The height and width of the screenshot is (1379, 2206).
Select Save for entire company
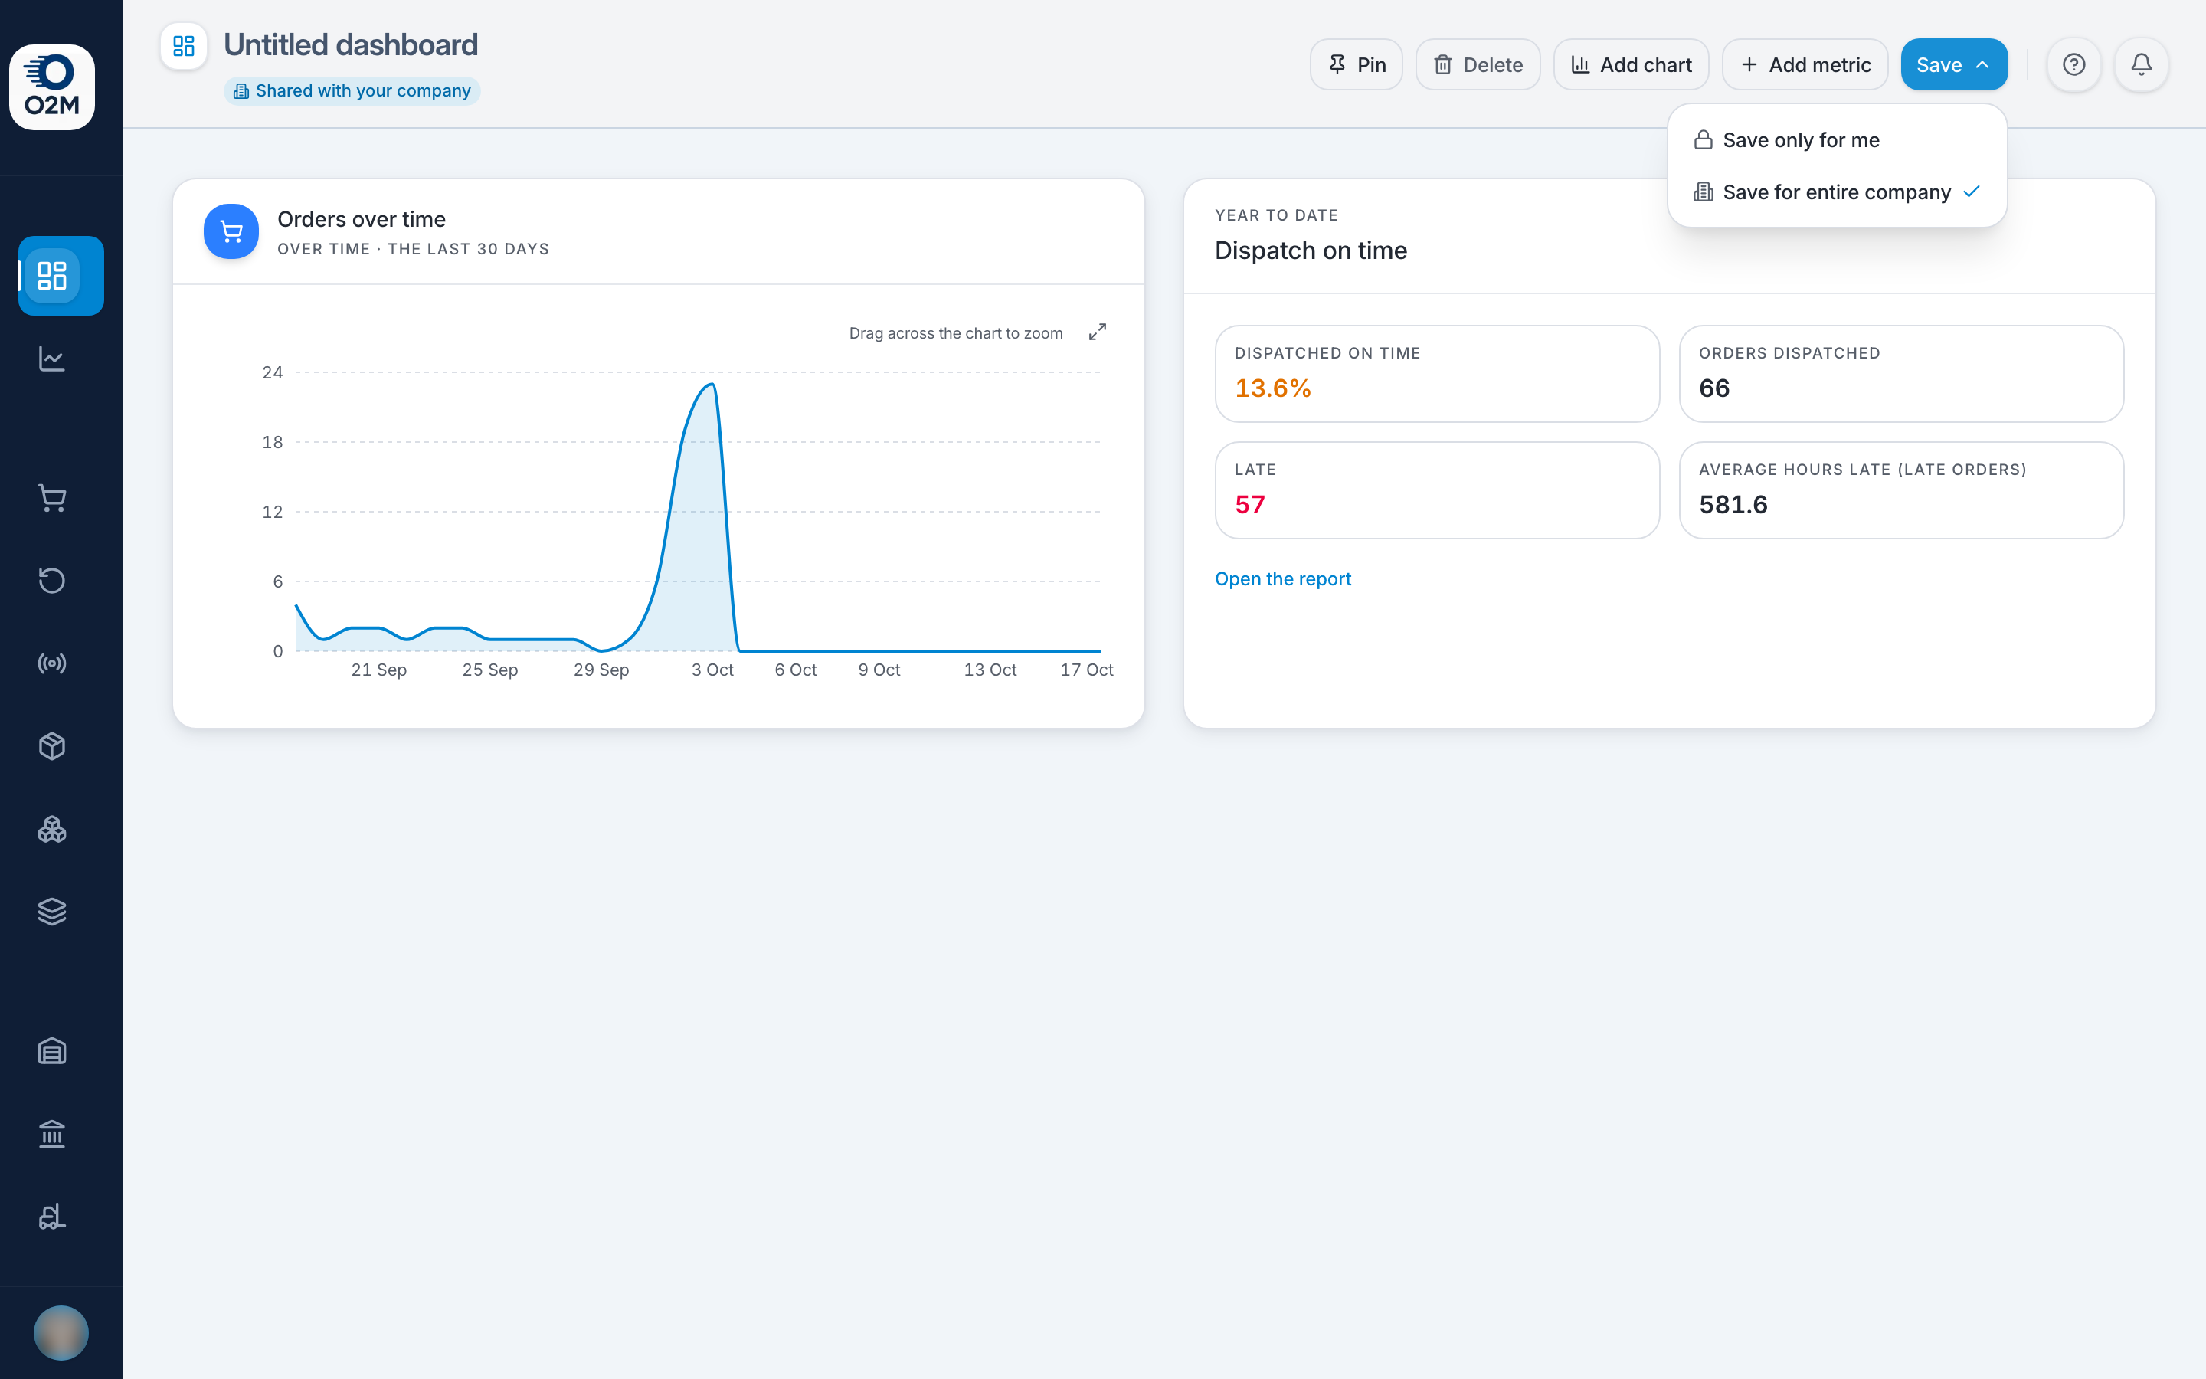[x=1837, y=192]
